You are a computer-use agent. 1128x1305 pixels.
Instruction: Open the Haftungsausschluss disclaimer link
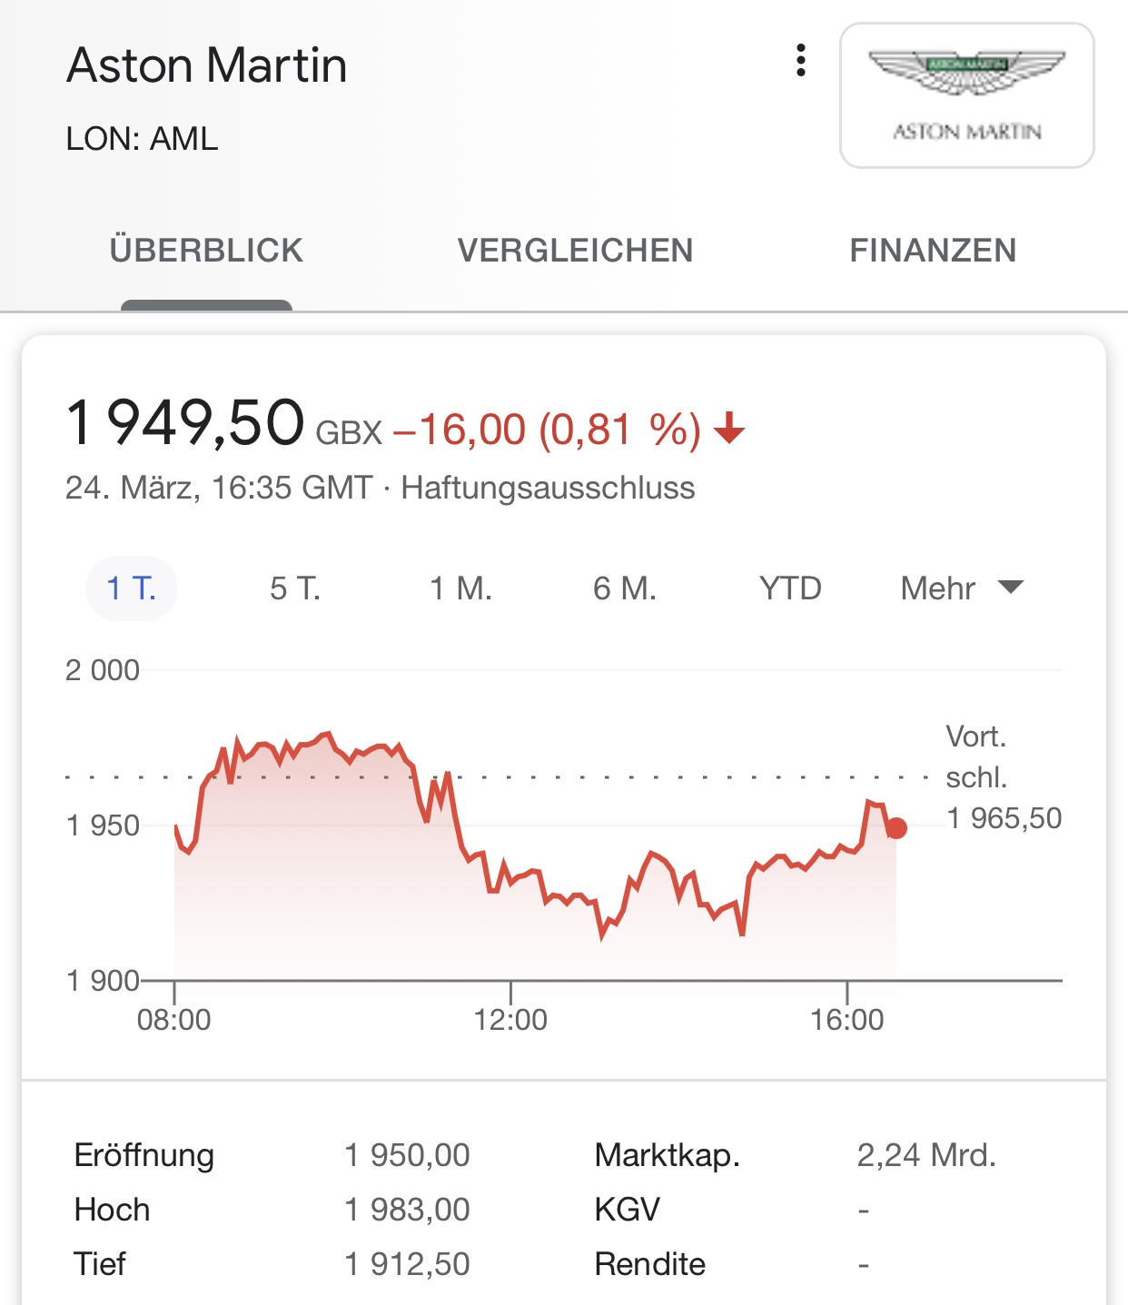click(x=548, y=488)
